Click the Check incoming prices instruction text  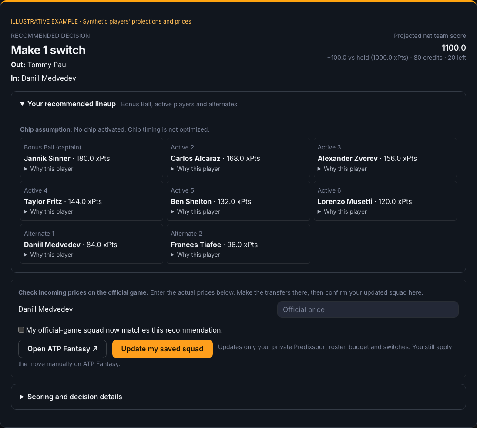tap(221, 292)
